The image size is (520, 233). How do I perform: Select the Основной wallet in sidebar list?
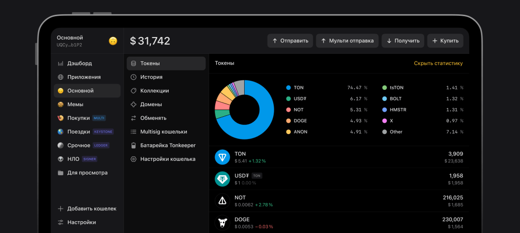pyautogui.click(x=87, y=90)
